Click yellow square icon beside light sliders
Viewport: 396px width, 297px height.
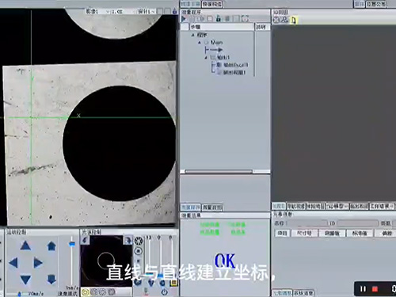tap(173, 284)
